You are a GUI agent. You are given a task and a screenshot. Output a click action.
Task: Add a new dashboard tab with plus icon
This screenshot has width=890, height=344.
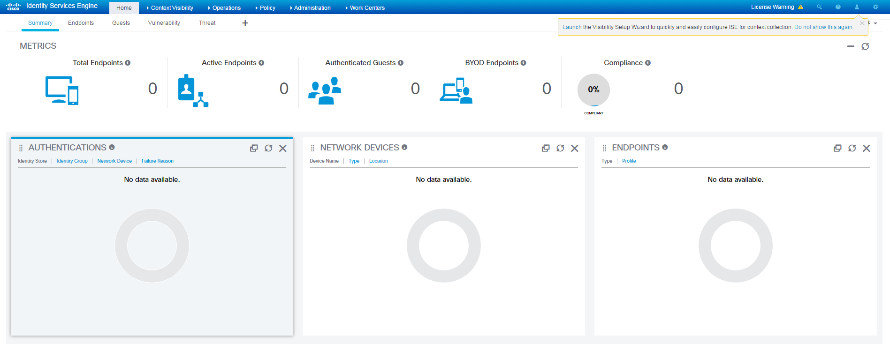click(245, 23)
